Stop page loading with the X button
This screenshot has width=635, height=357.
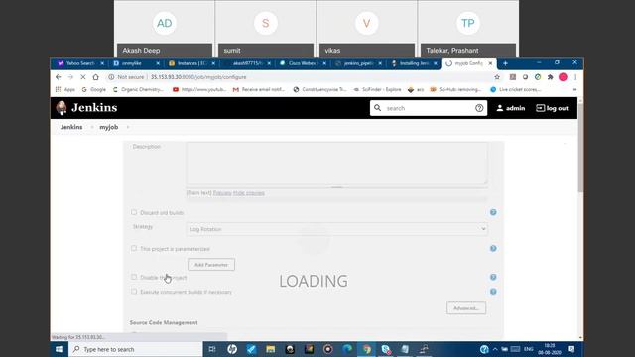pyautogui.click(x=83, y=77)
